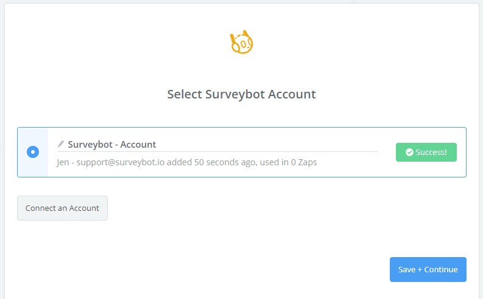Click the support@surveybot.io email text
Viewport: 483px width, 299px height.
point(121,162)
